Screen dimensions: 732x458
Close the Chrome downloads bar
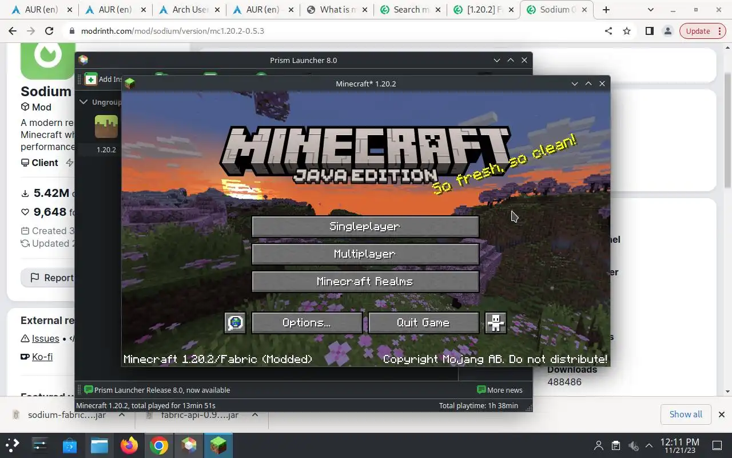click(x=722, y=414)
